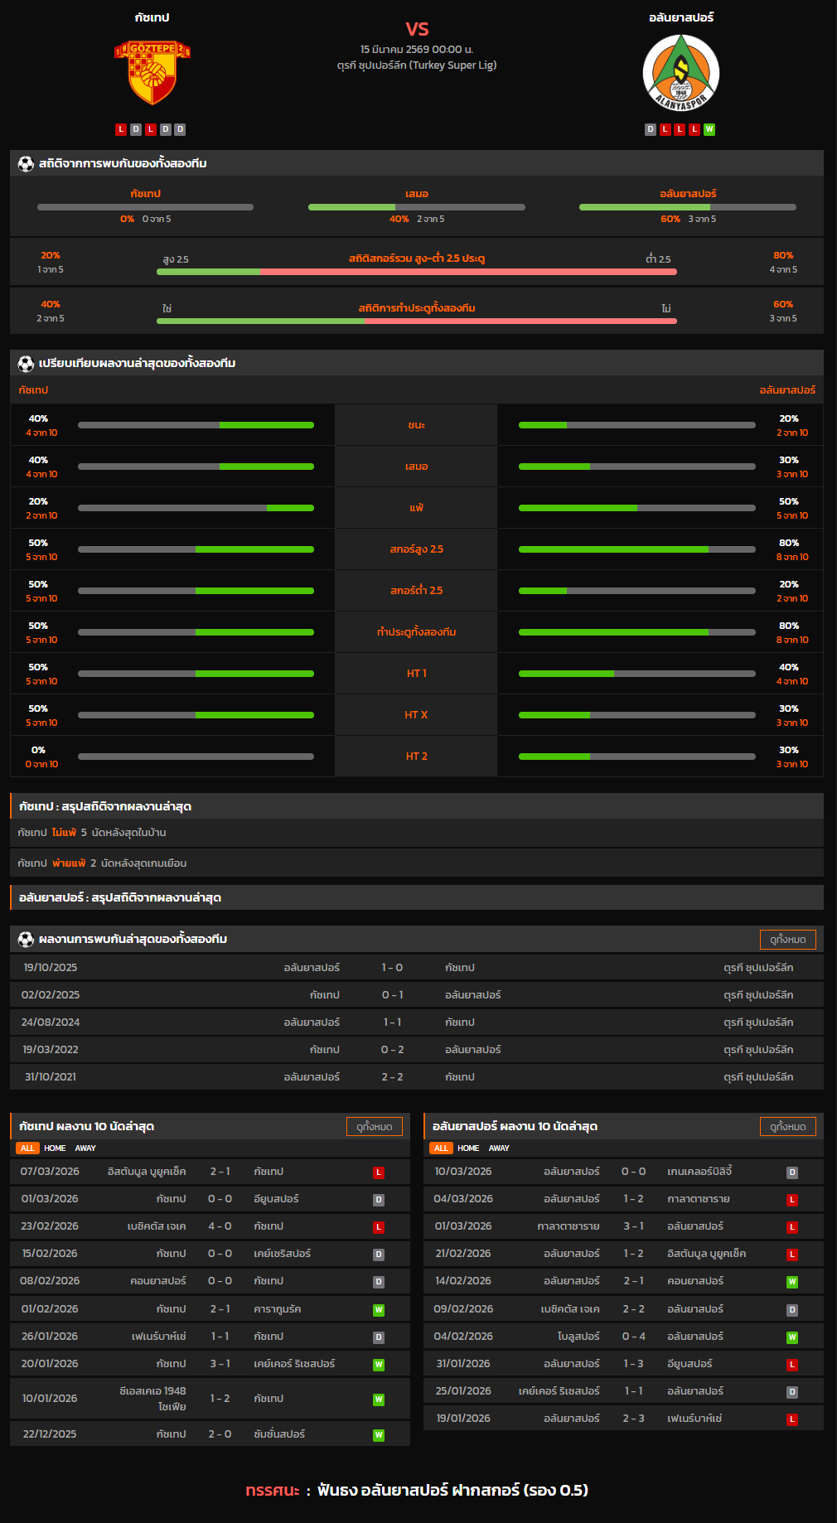Click soccer ball icon beside latest meetings header
Viewport: 837px width, 1523px height.
[x=26, y=940]
